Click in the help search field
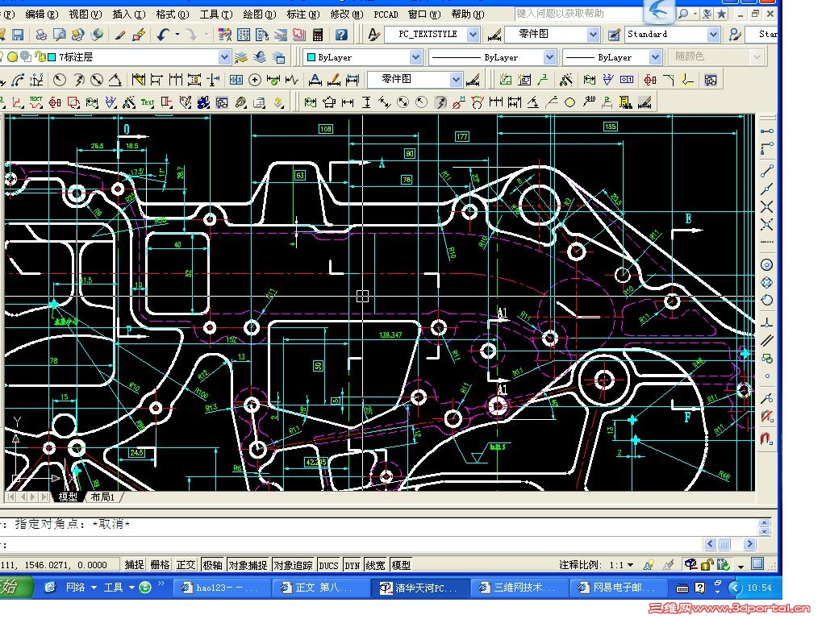The height and width of the screenshot is (619, 826). coord(579,14)
